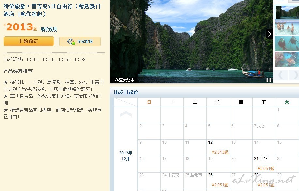Click the 日 Sunday column header
This screenshot has width=299, height=191.
point(149,102)
